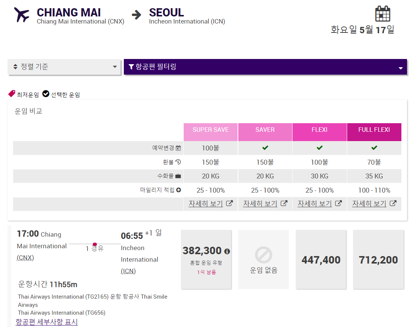Screen dimensions: 410x327
Task: Click the 운임 없음 no-fare box
Action: [x=264, y=259]
